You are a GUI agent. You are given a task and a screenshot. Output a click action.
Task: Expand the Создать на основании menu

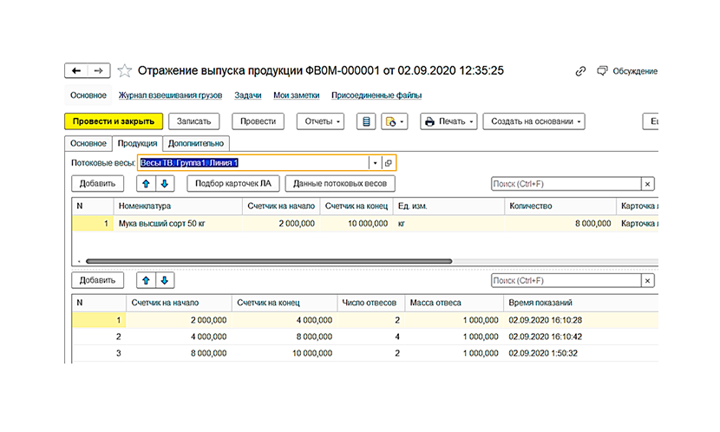click(x=533, y=122)
